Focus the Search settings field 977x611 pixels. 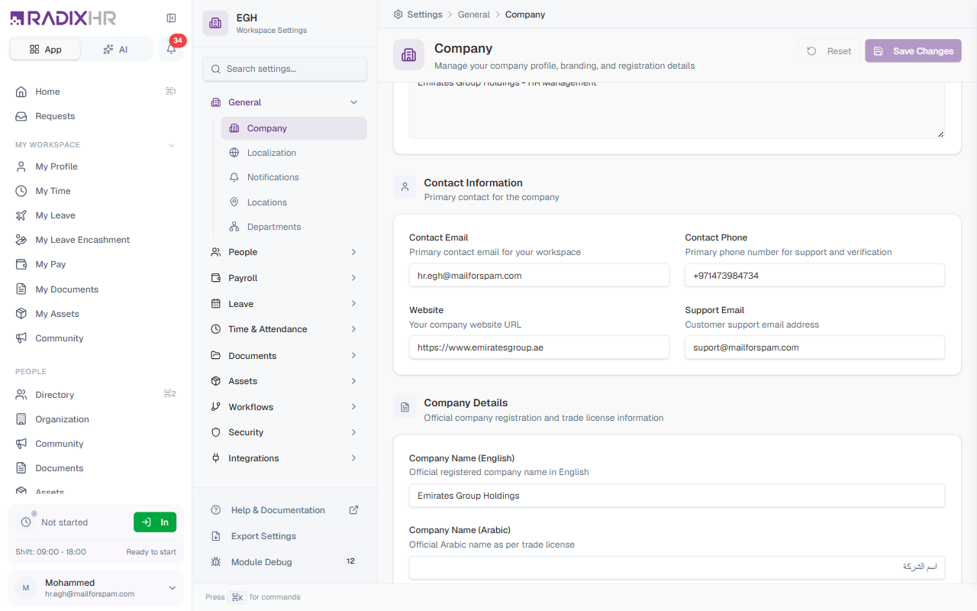(285, 69)
